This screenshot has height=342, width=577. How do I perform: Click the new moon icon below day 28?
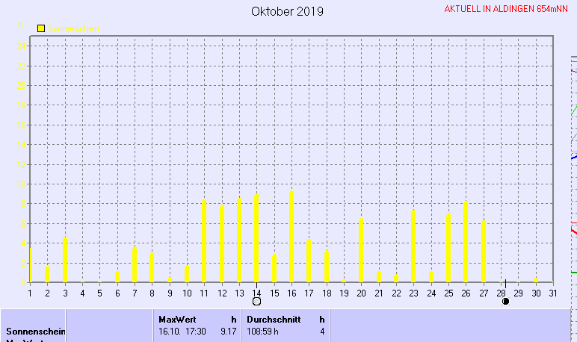[x=506, y=302]
